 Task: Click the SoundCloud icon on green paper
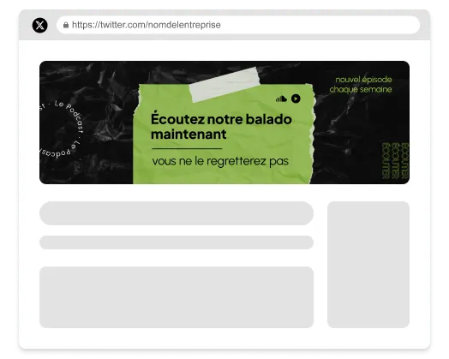[x=281, y=99]
